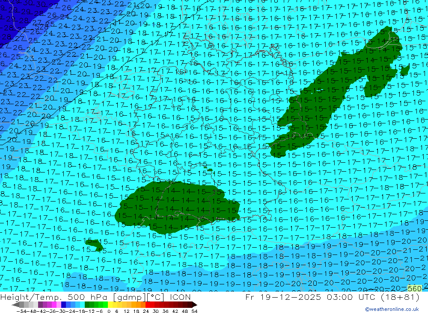Open the weatheronline.co.uk copyright link
Screen dimensions: 428x313
(392, 309)
